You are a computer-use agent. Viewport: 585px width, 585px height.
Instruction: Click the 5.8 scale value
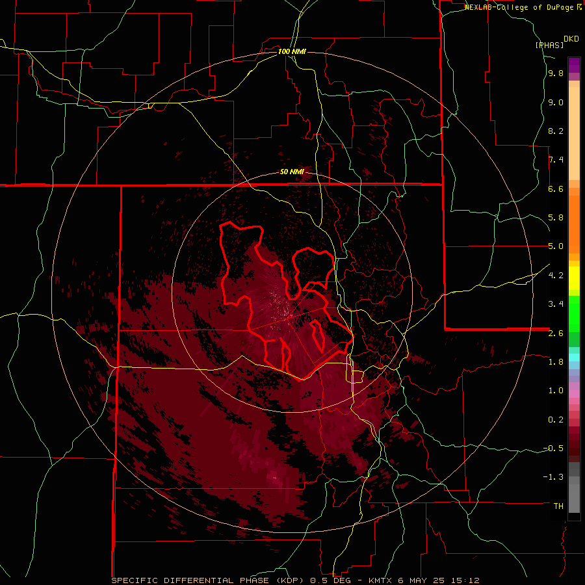(x=556, y=218)
